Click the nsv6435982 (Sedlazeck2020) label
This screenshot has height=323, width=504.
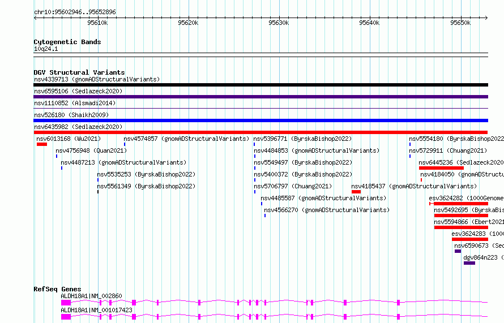pyautogui.click(x=78, y=127)
